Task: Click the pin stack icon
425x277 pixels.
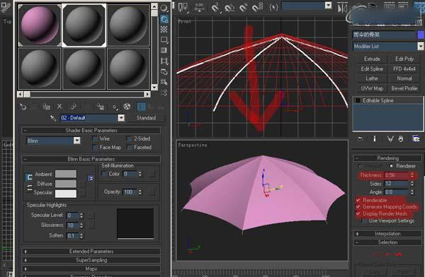Action: point(360,138)
